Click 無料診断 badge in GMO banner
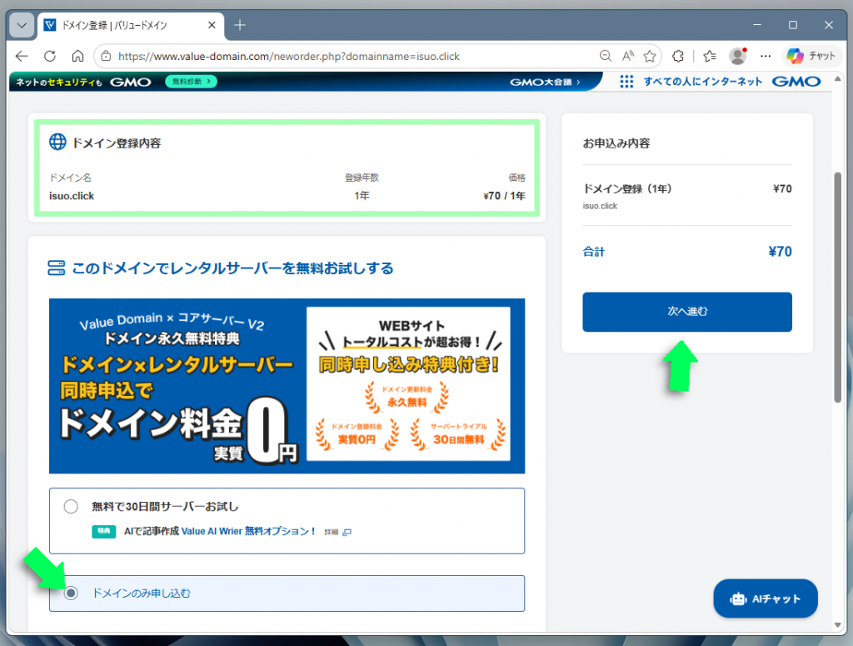 pos(191,82)
